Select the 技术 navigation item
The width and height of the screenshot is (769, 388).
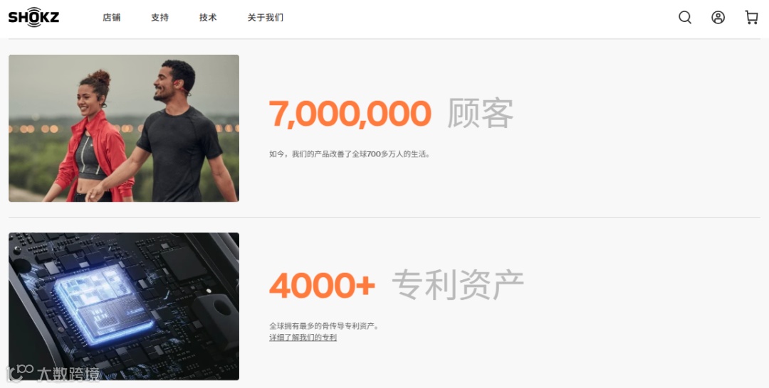(x=208, y=18)
